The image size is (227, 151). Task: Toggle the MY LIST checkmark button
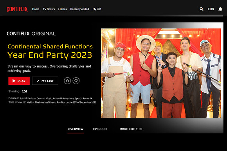[x=45, y=81]
